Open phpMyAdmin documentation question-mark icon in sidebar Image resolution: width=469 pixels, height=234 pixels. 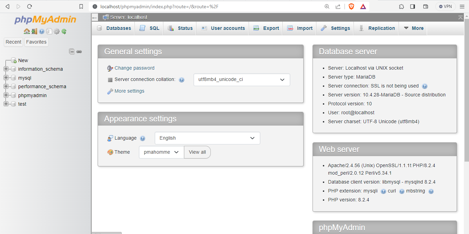[42, 31]
